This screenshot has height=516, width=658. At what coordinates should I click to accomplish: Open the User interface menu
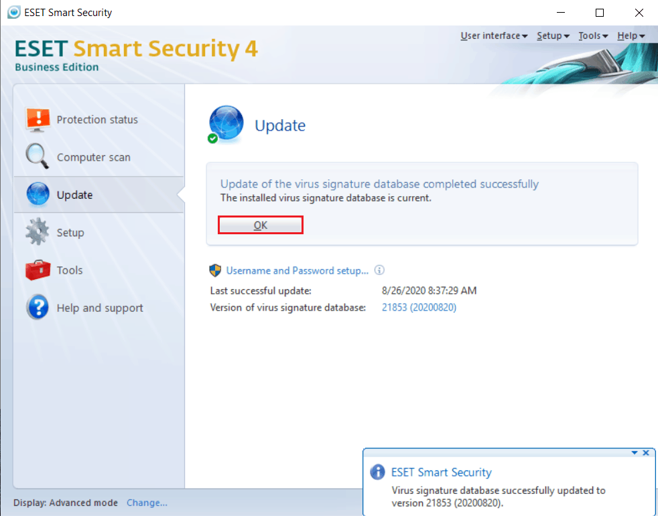click(494, 36)
